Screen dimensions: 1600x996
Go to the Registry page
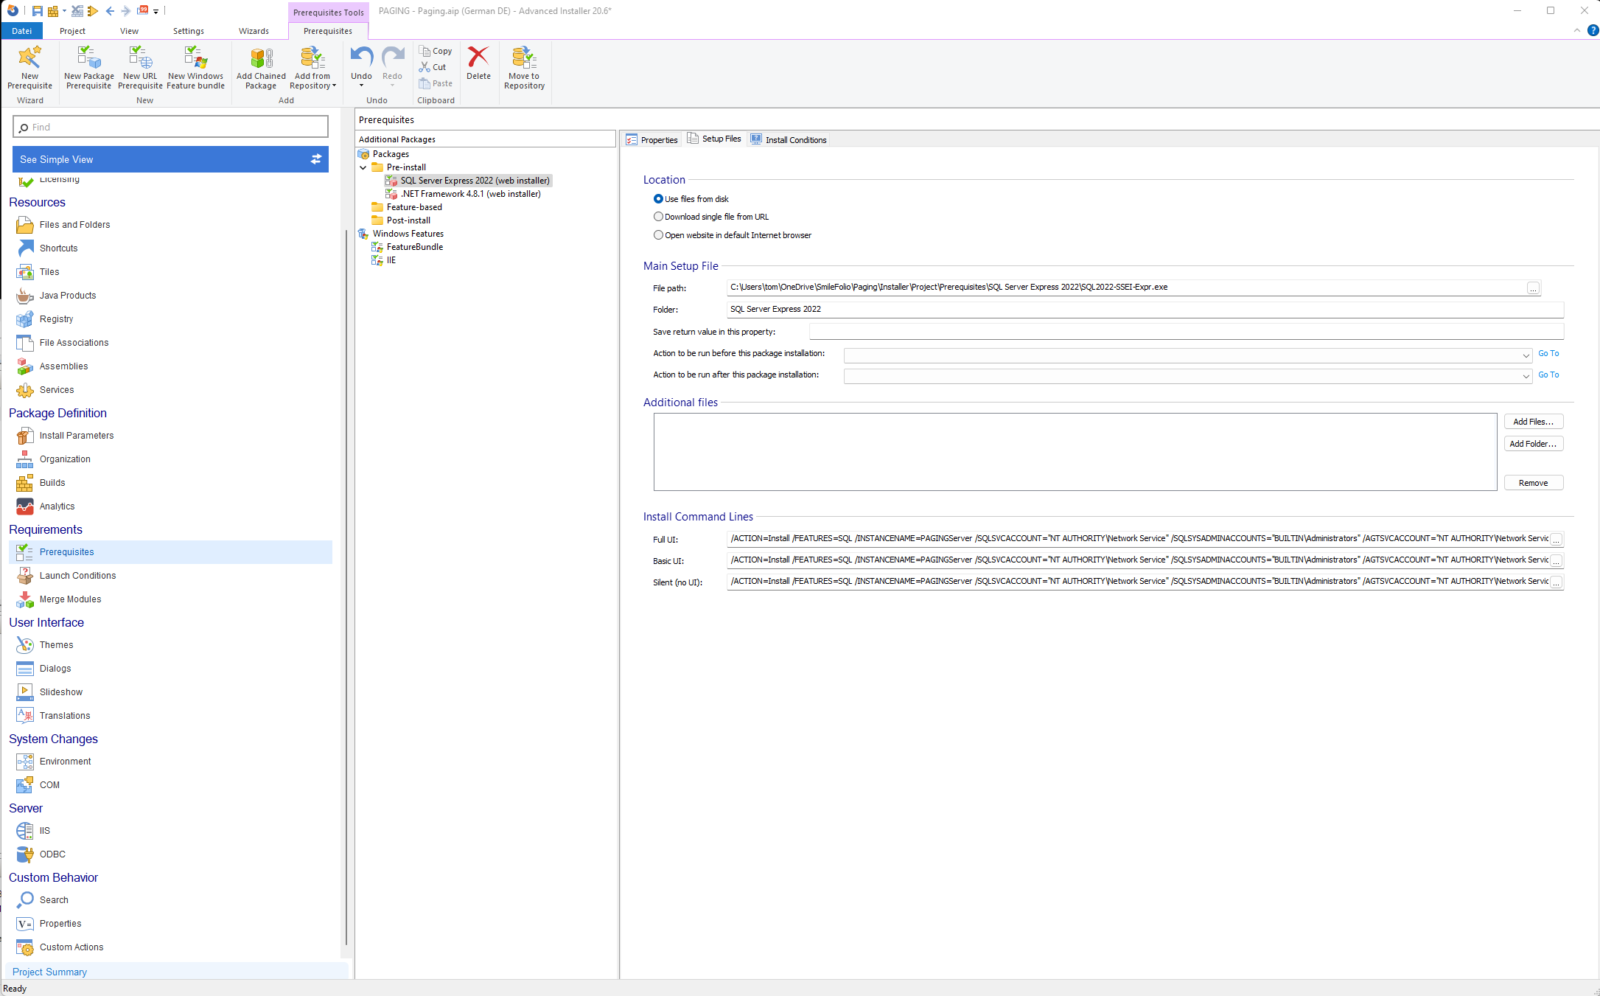coord(56,319)
